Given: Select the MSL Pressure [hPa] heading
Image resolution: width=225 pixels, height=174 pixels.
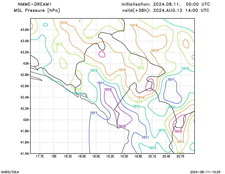Looking at the screenshot, I should (x=37, y=10).
